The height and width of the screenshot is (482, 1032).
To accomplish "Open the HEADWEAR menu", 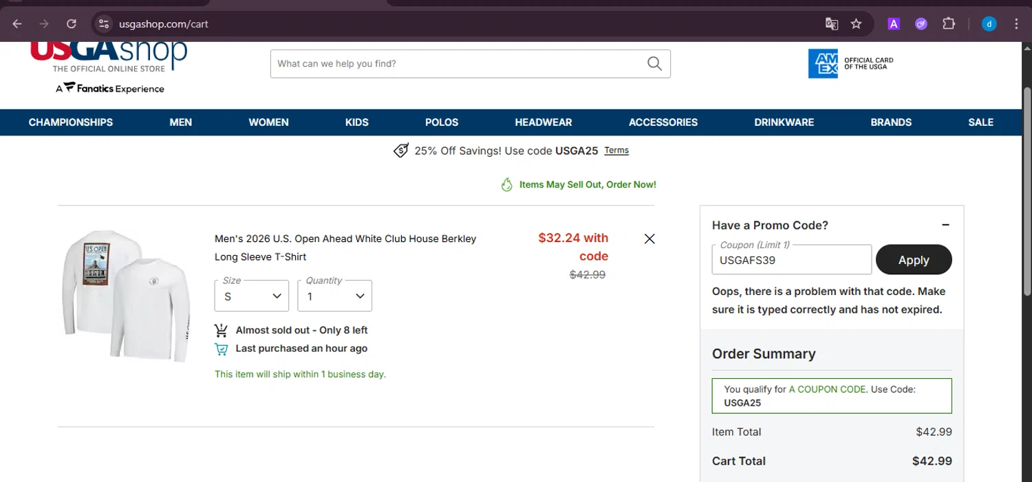I will 544,122.
